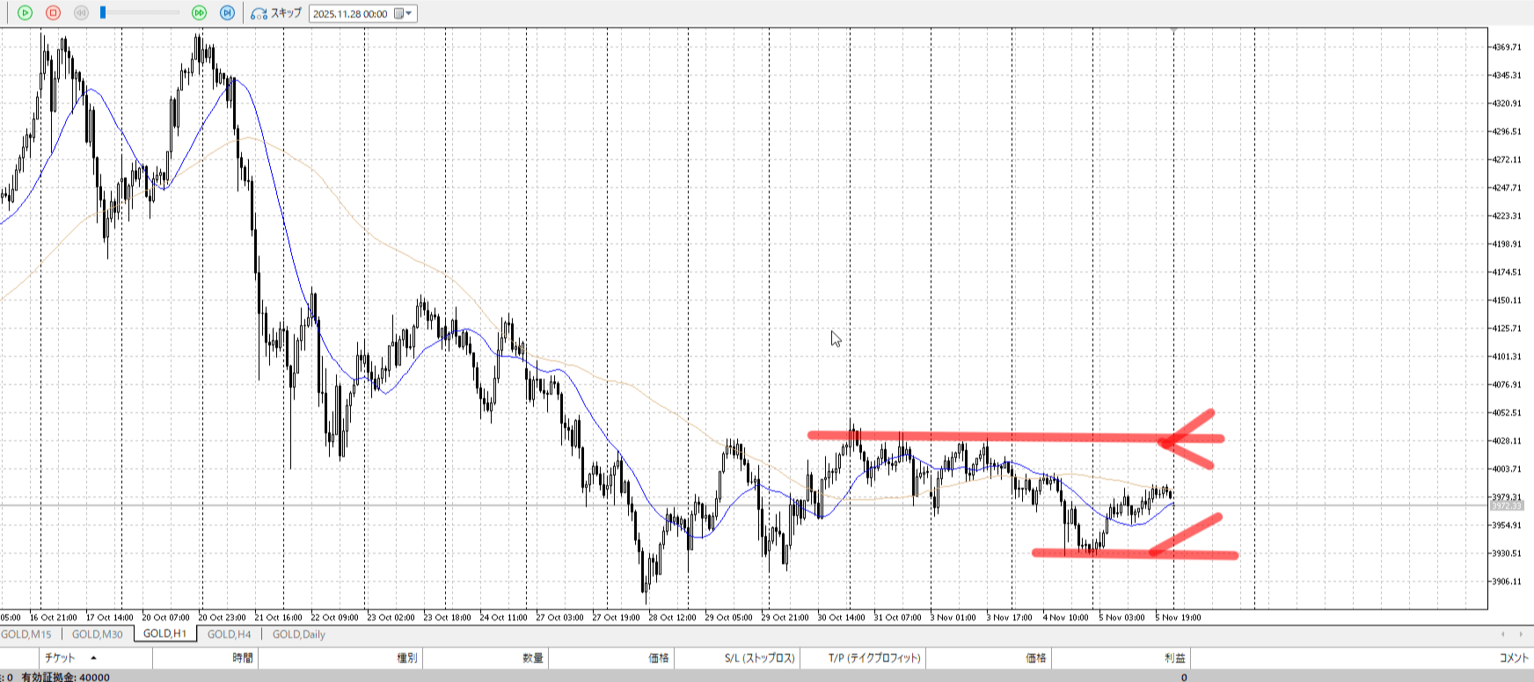Switch to the GOLD,M30 chart tab

point(97,634)
